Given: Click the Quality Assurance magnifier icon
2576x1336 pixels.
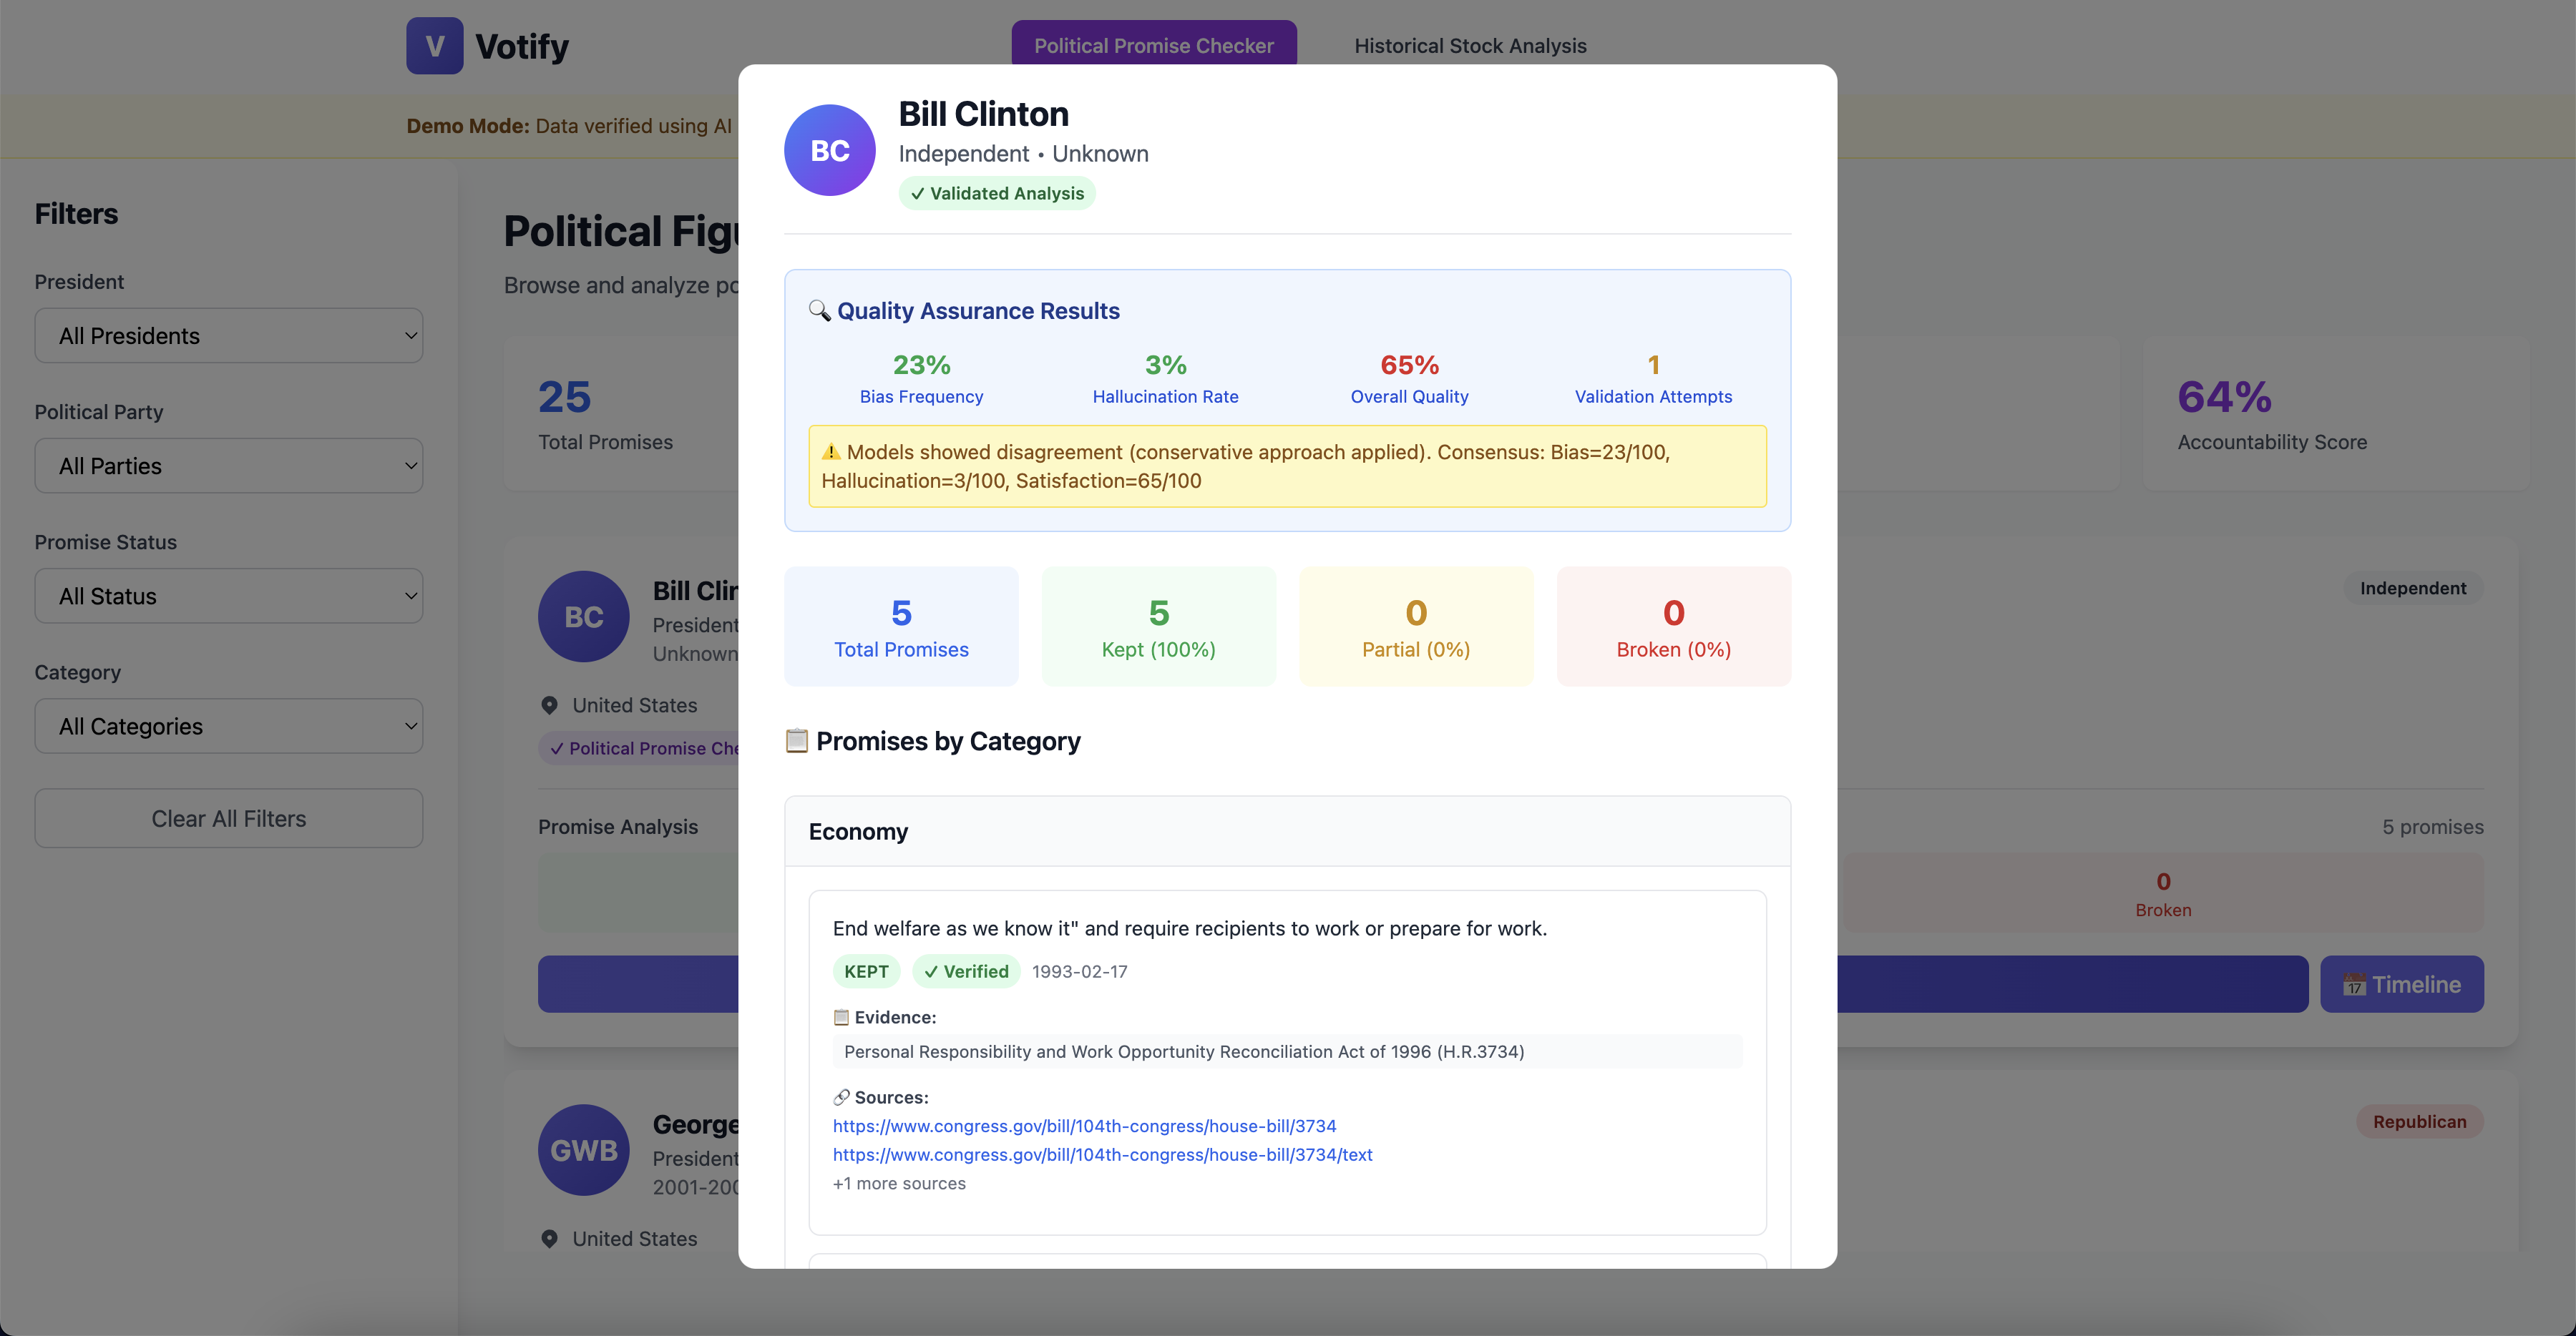Looking at the screenshot, I should click(x=819, y=311).
